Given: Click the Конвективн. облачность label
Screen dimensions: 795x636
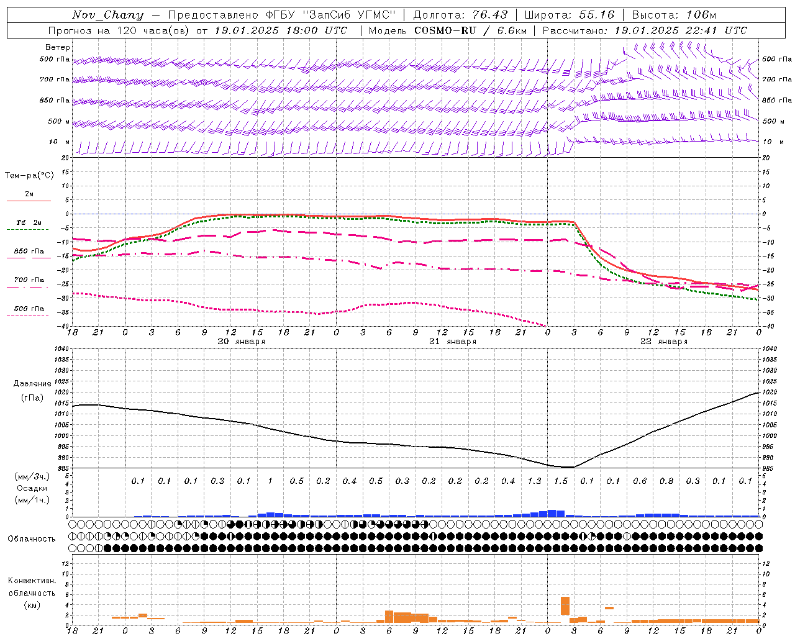Looking at the screenshot, I should (32, 586).
